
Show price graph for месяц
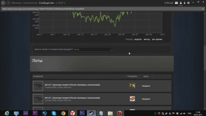pyautogui.click(x=147, y=39)
